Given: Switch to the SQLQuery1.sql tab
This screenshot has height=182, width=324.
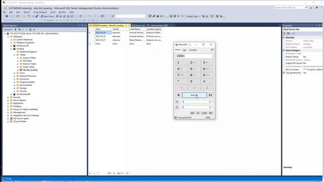Looking at the screenshot, I should [x=150, y=25].
